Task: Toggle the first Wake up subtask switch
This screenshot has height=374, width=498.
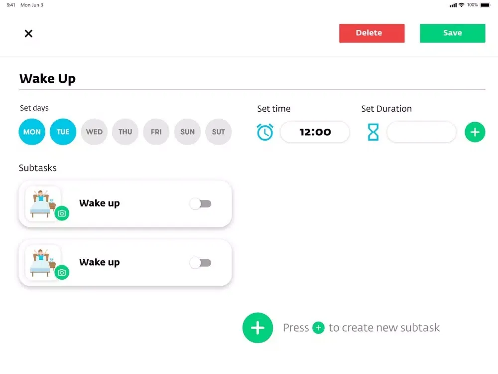Action: (x=201, y=203)
